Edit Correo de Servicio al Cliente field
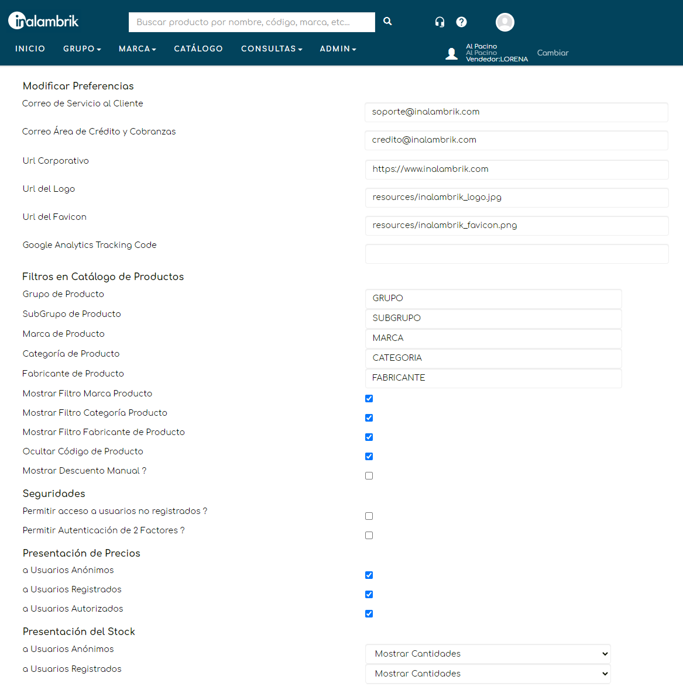This screenshot has width=683, height=690. point(516,112)
